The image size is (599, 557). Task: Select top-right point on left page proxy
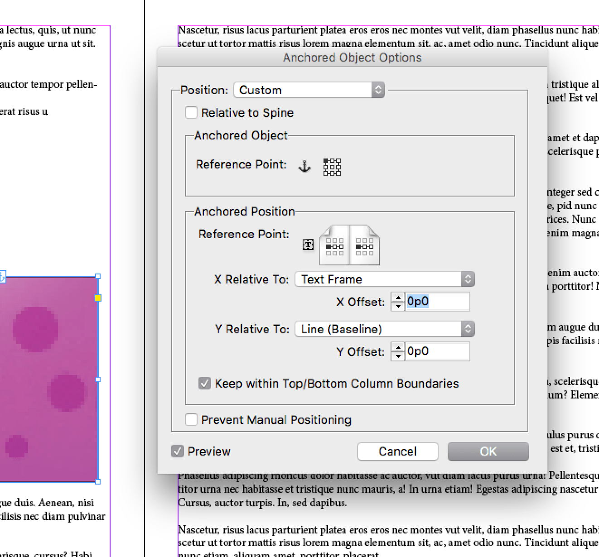pos(341,240)
